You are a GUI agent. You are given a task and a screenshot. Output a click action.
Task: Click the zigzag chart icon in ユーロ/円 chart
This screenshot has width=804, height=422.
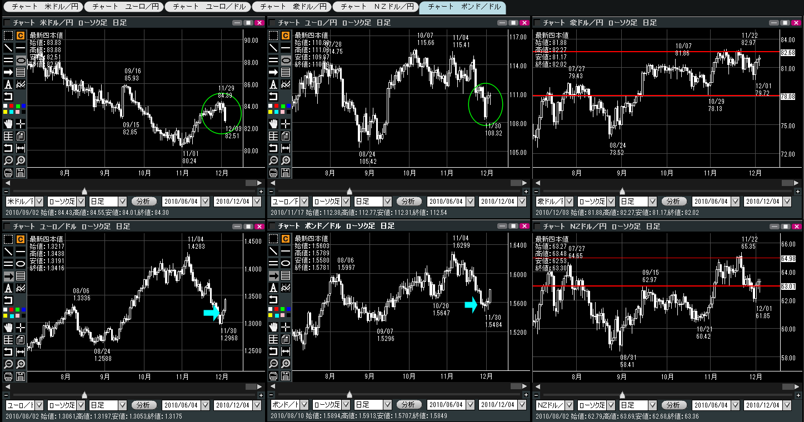pyautogui.click(x=285, y=84)
